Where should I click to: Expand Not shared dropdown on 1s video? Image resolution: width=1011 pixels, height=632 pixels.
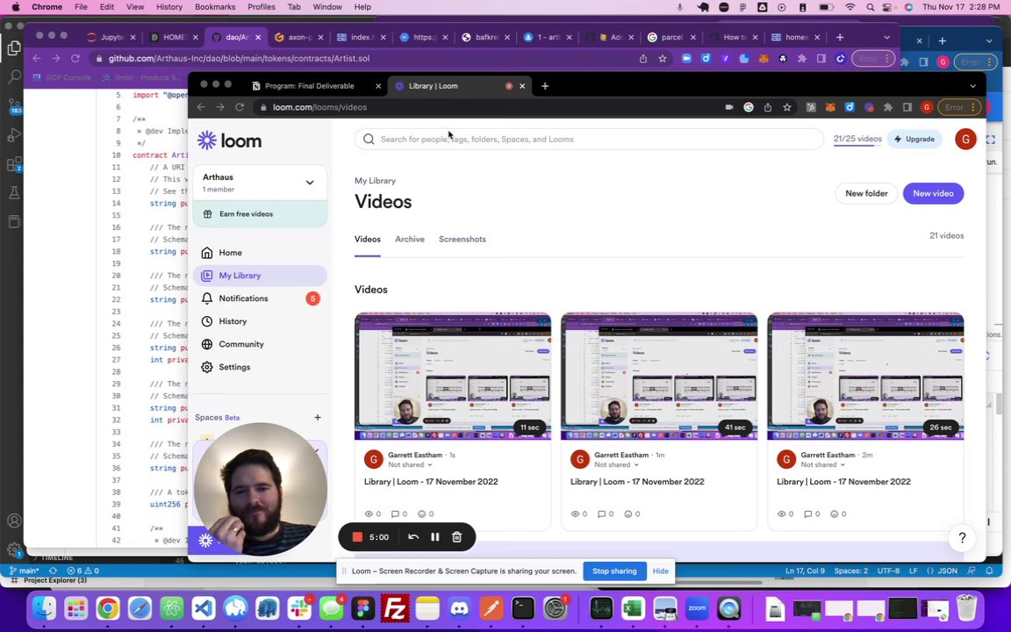click(x=410, y=465)
